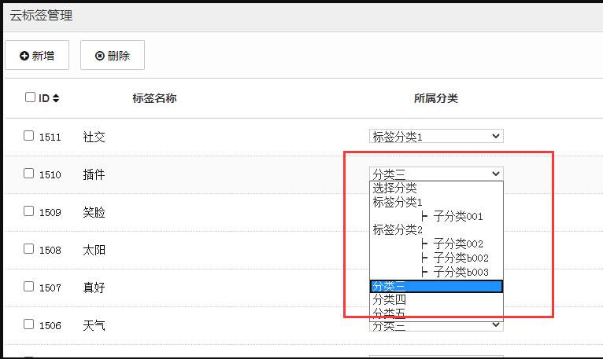603x359 pixels.
Task: Sort by ID using sort arrows
Action: pos(56,98)
